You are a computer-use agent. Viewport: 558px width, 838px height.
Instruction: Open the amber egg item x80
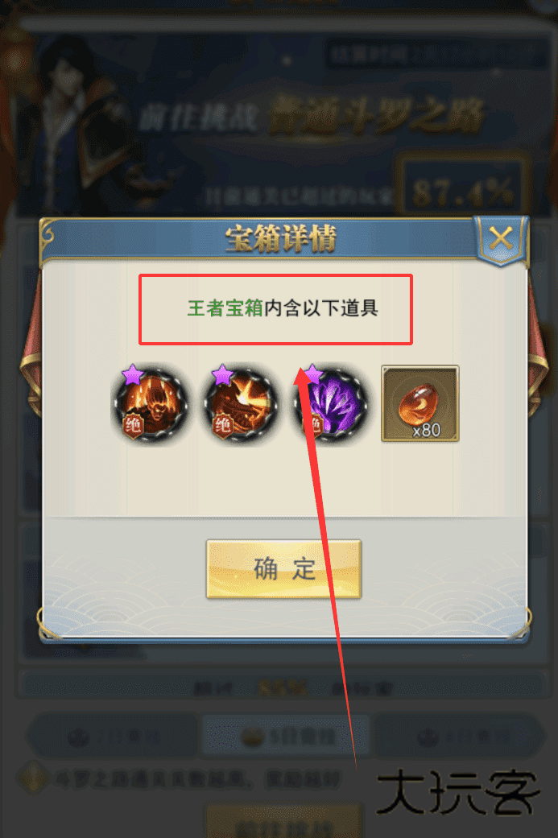[420, 403]
